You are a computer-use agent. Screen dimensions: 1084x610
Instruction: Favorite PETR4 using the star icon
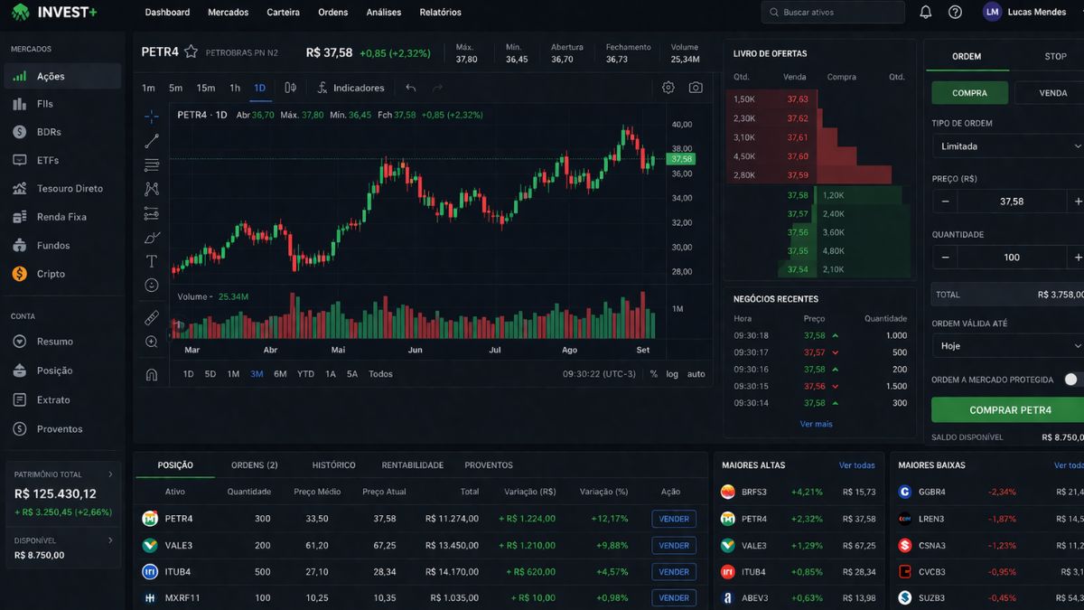[191, 52]
